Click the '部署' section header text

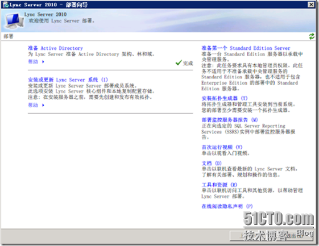tap(9, 36)
